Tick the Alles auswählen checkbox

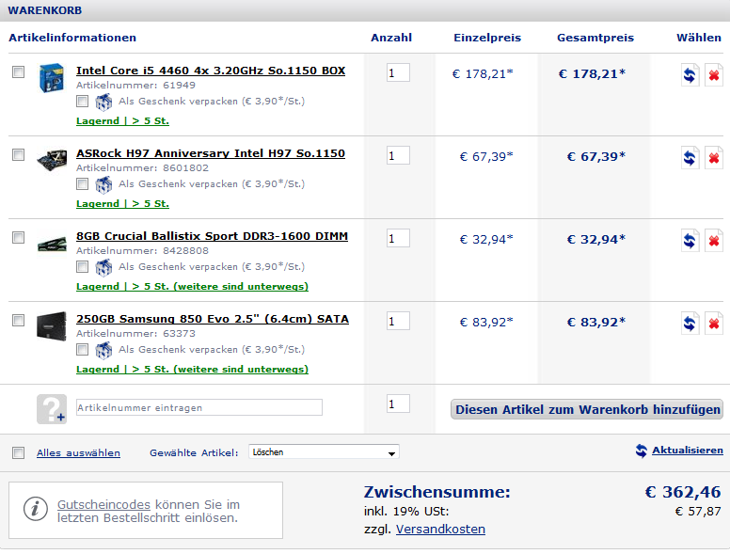point(18,452)
